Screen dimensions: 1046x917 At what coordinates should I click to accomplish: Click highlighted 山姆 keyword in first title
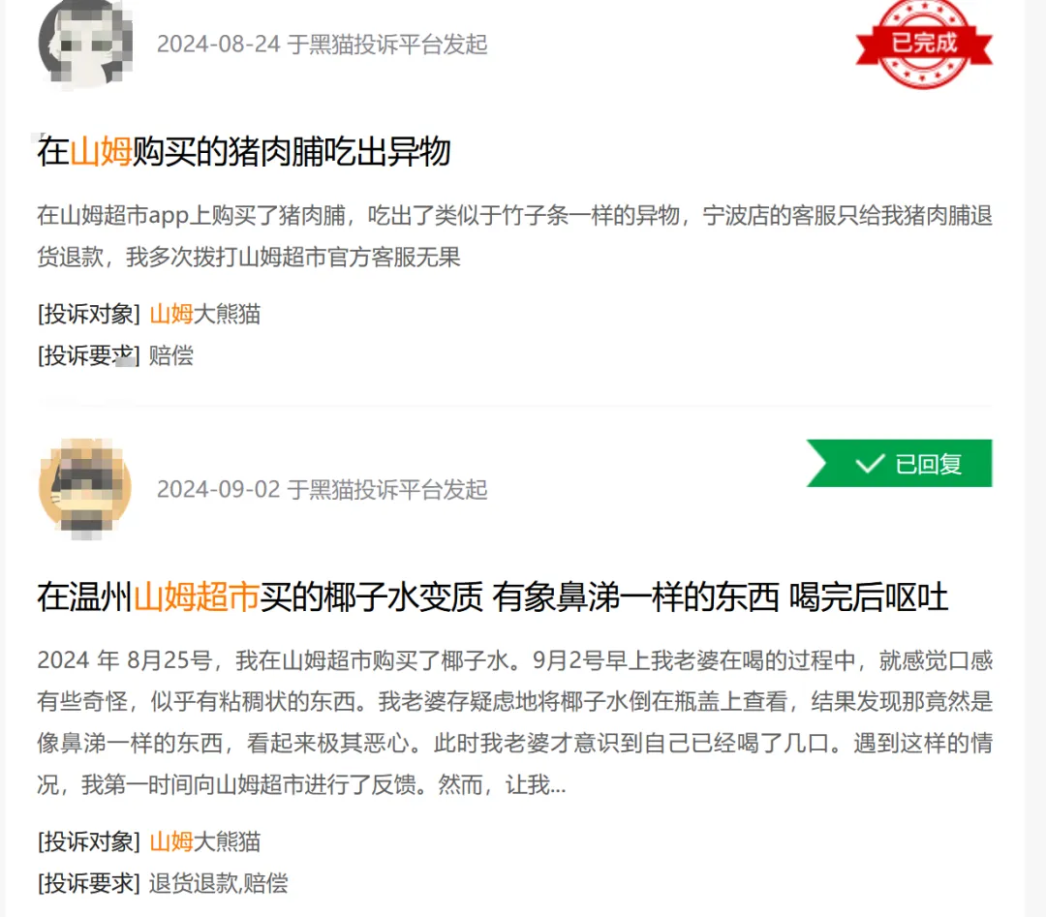click(x=101, y=151)
